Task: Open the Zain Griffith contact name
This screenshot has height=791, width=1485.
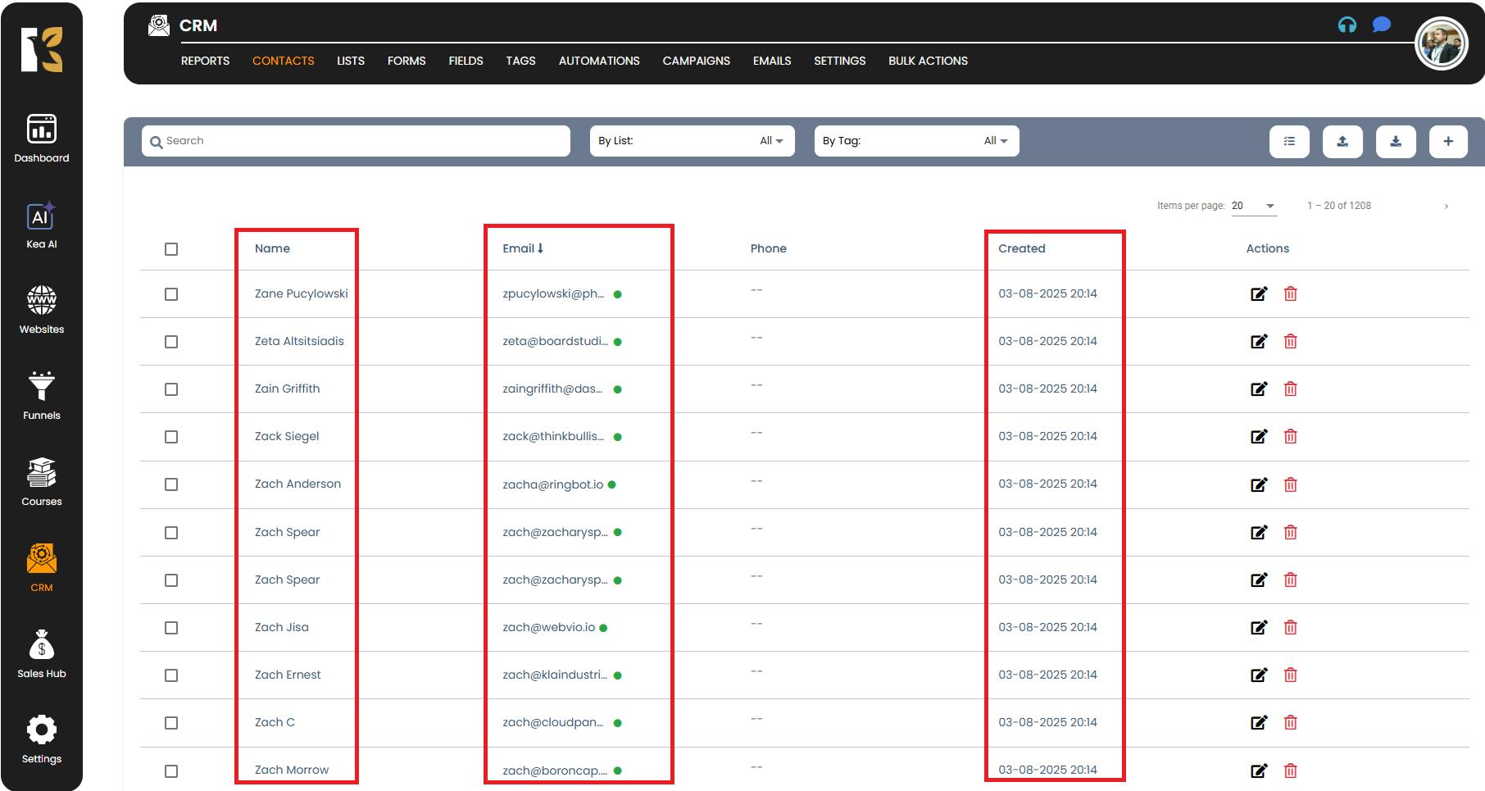Action: 287,389
